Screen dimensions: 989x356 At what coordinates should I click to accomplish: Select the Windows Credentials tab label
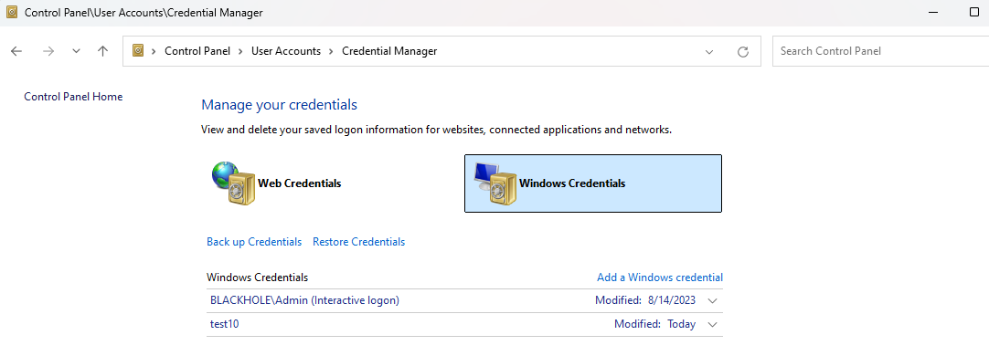[572, 183]
